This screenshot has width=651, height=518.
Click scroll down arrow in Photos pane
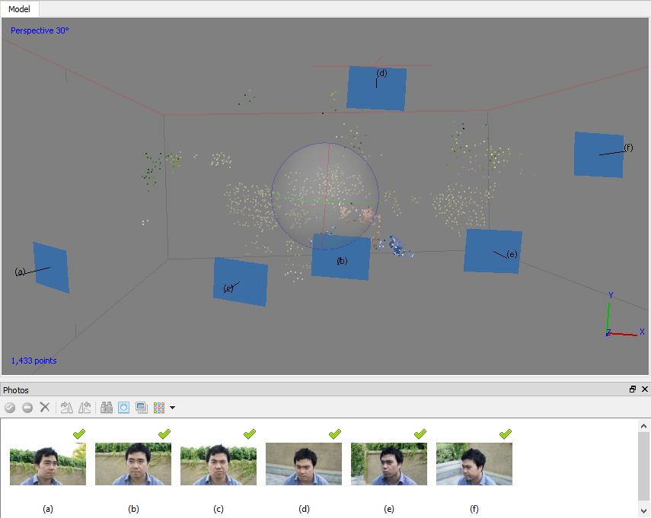[x=644, y=510]
